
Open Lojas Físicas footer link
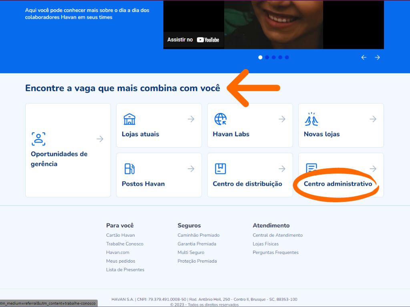tap(266, 244)
